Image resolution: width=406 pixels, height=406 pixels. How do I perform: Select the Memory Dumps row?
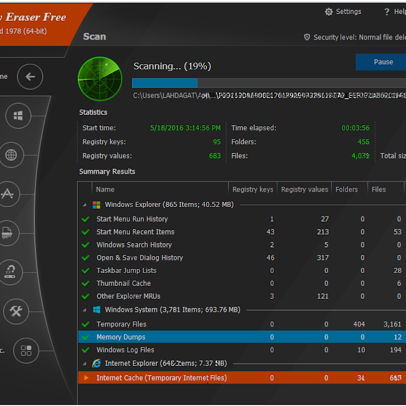242,337
